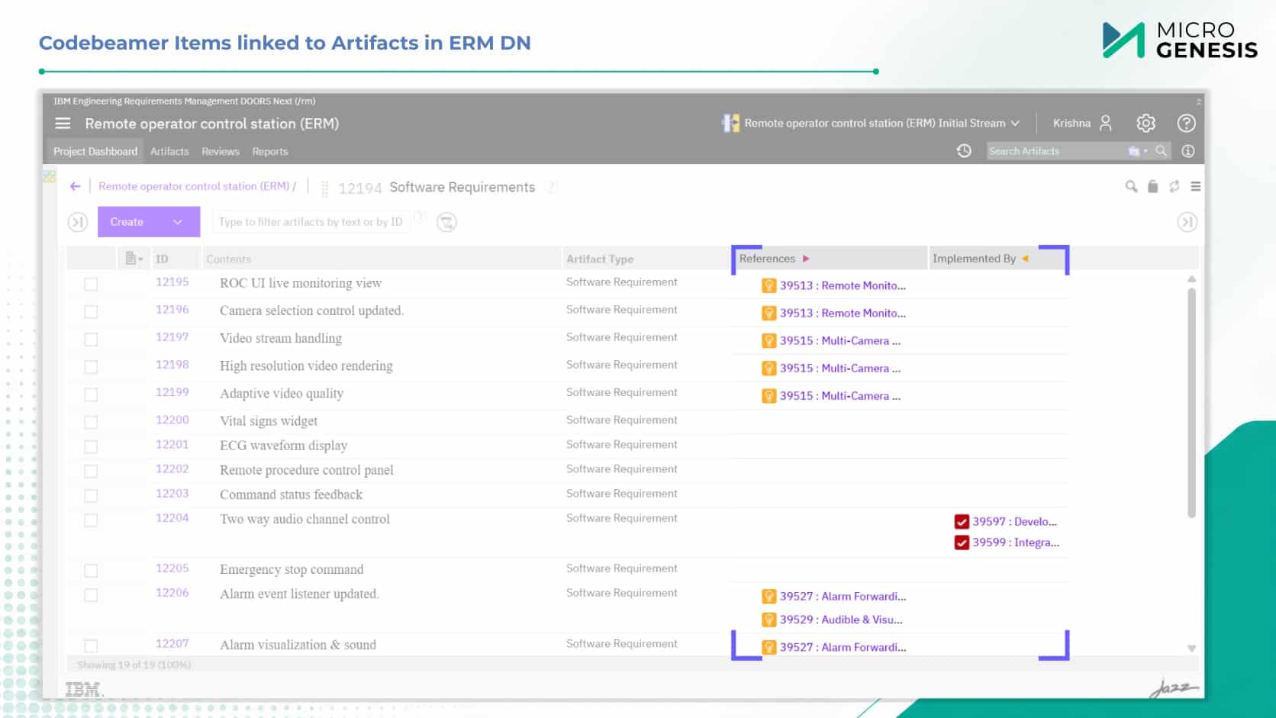Open the settings gear menu
Image resolution: width=1276 pixels, height=718 pixels.
[x=1145, y=123]
